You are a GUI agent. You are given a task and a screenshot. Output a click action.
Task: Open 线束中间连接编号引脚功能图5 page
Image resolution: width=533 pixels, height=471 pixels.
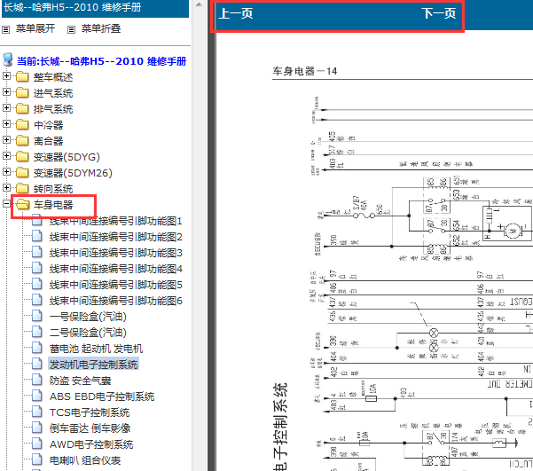[x=116, y=285]
